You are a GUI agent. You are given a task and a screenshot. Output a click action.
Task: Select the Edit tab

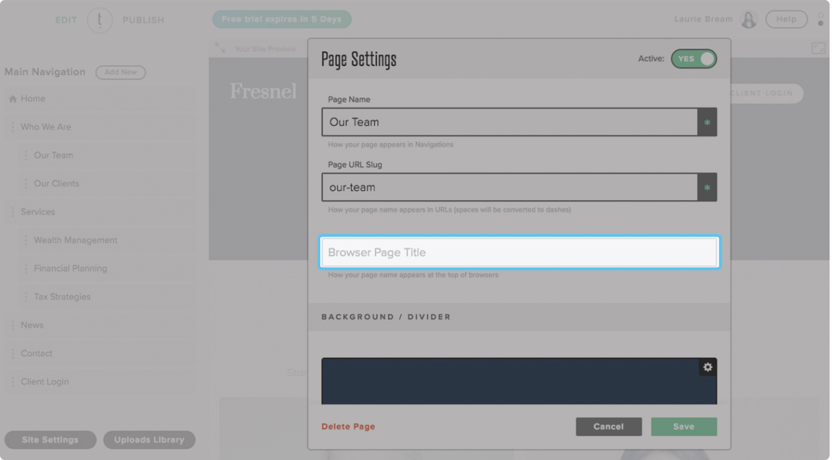coord(66,20)
